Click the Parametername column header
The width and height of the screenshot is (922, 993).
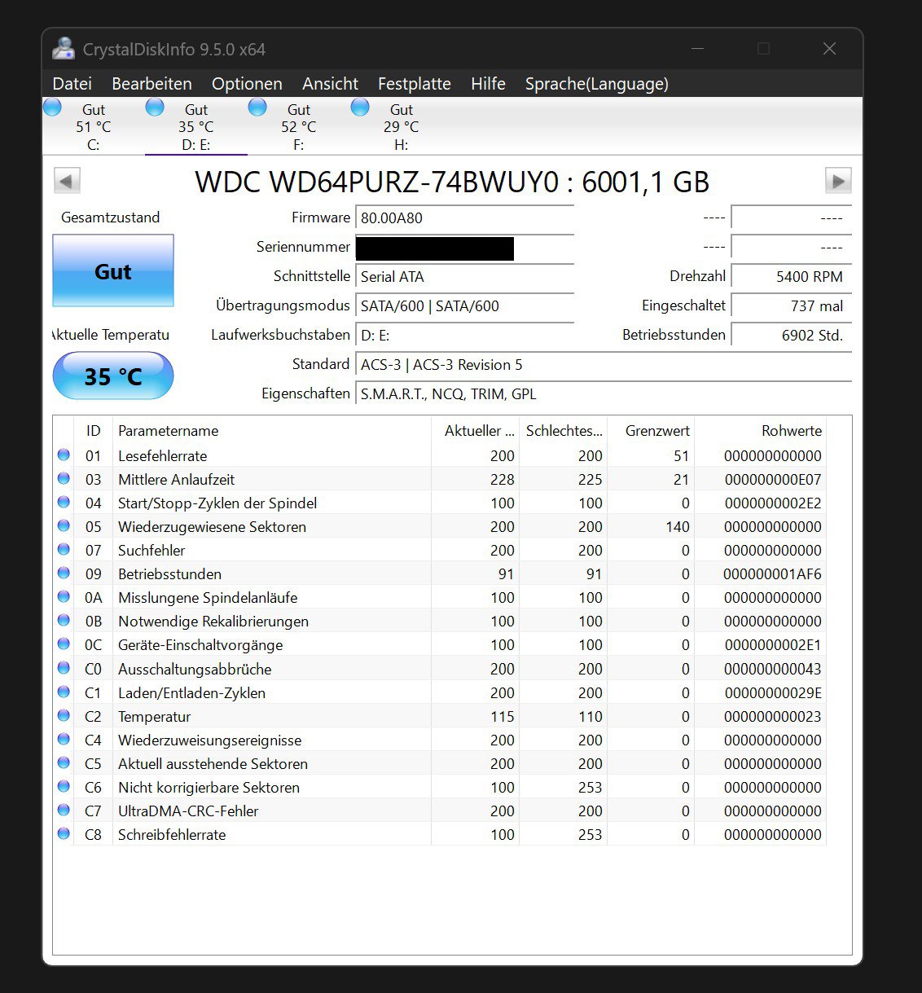point(271,430)
